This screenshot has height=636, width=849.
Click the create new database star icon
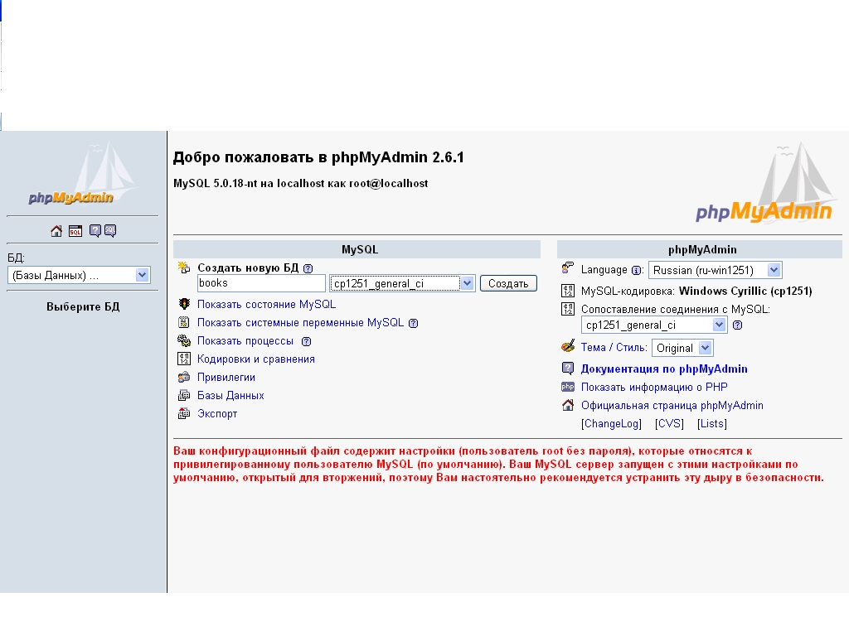coord(184,267)
